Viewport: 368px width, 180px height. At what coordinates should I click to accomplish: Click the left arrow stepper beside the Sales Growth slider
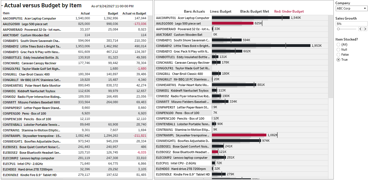click(x=360, y=29)
